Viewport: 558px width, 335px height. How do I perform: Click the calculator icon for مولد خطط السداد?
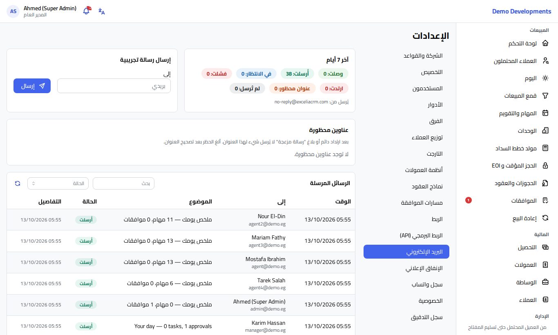click(545, 148)
